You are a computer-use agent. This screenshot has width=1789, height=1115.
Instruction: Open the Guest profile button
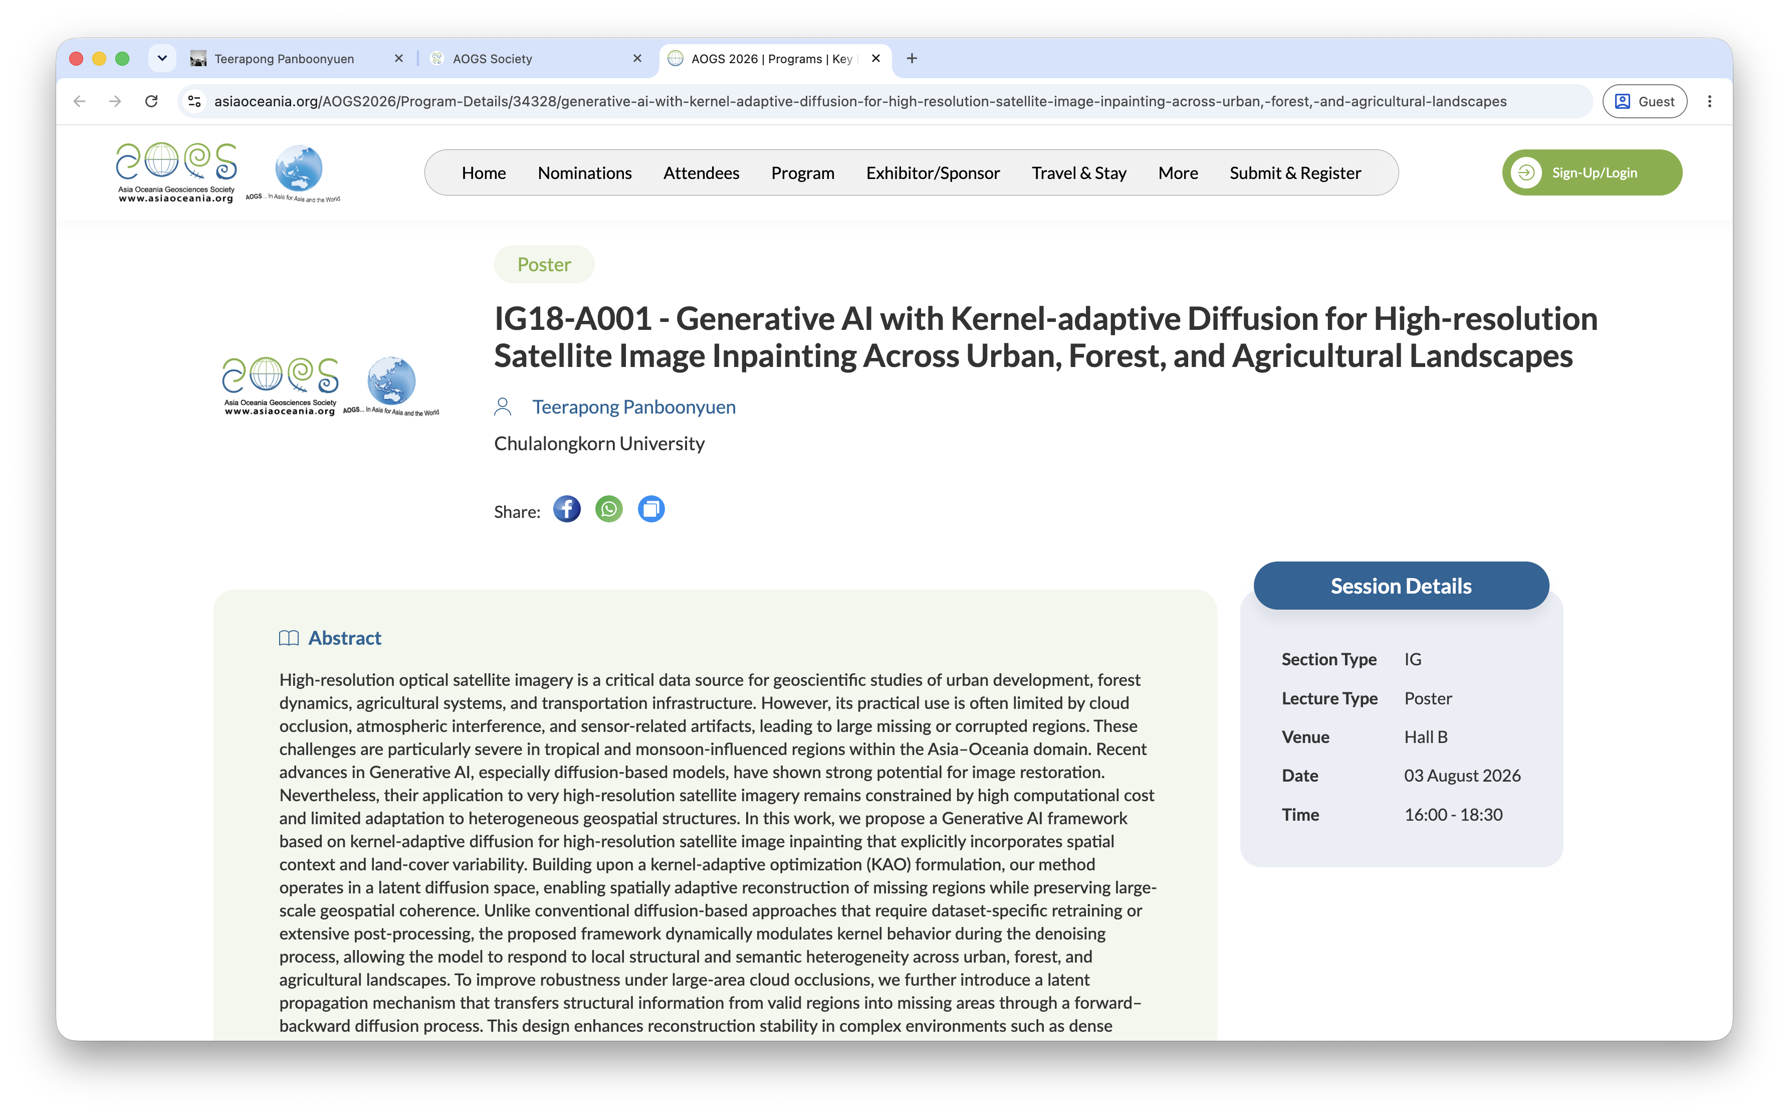[x=1645, y=101]
